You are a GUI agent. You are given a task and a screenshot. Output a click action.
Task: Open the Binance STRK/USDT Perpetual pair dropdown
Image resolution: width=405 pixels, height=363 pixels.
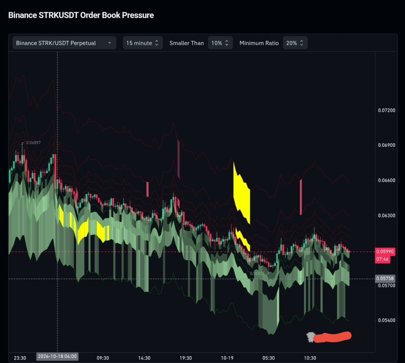(64, 43)
